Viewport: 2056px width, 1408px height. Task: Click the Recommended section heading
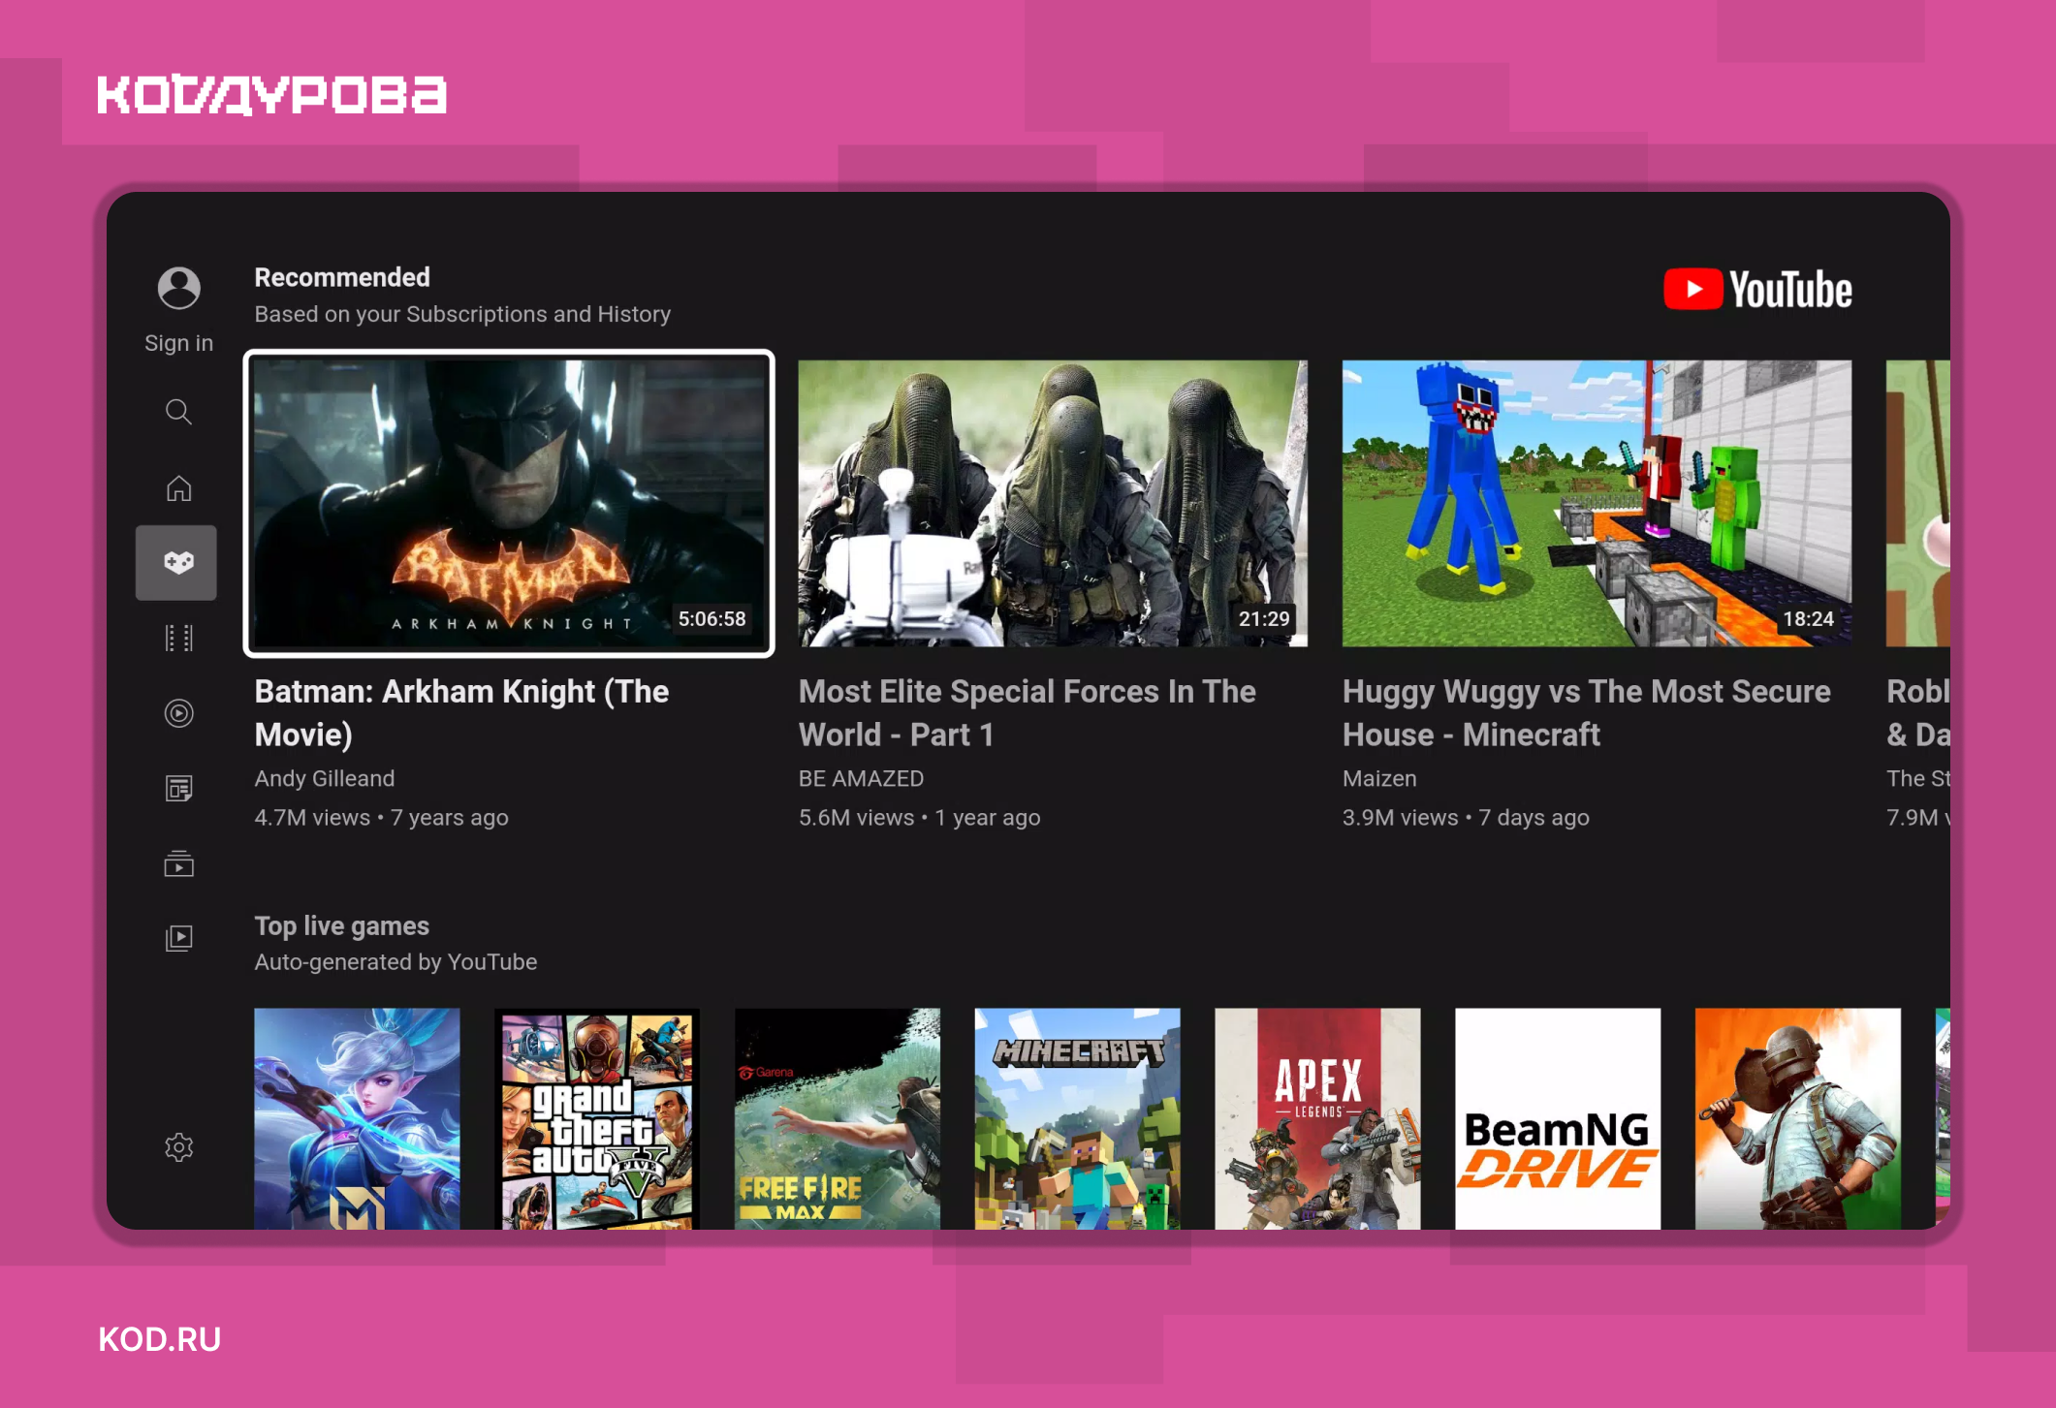[342, 277]
